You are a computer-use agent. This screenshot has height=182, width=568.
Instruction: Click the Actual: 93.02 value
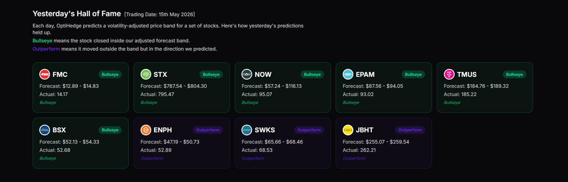(x=358, y=94)
